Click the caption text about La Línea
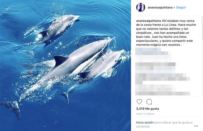 (x=166, y=33)
